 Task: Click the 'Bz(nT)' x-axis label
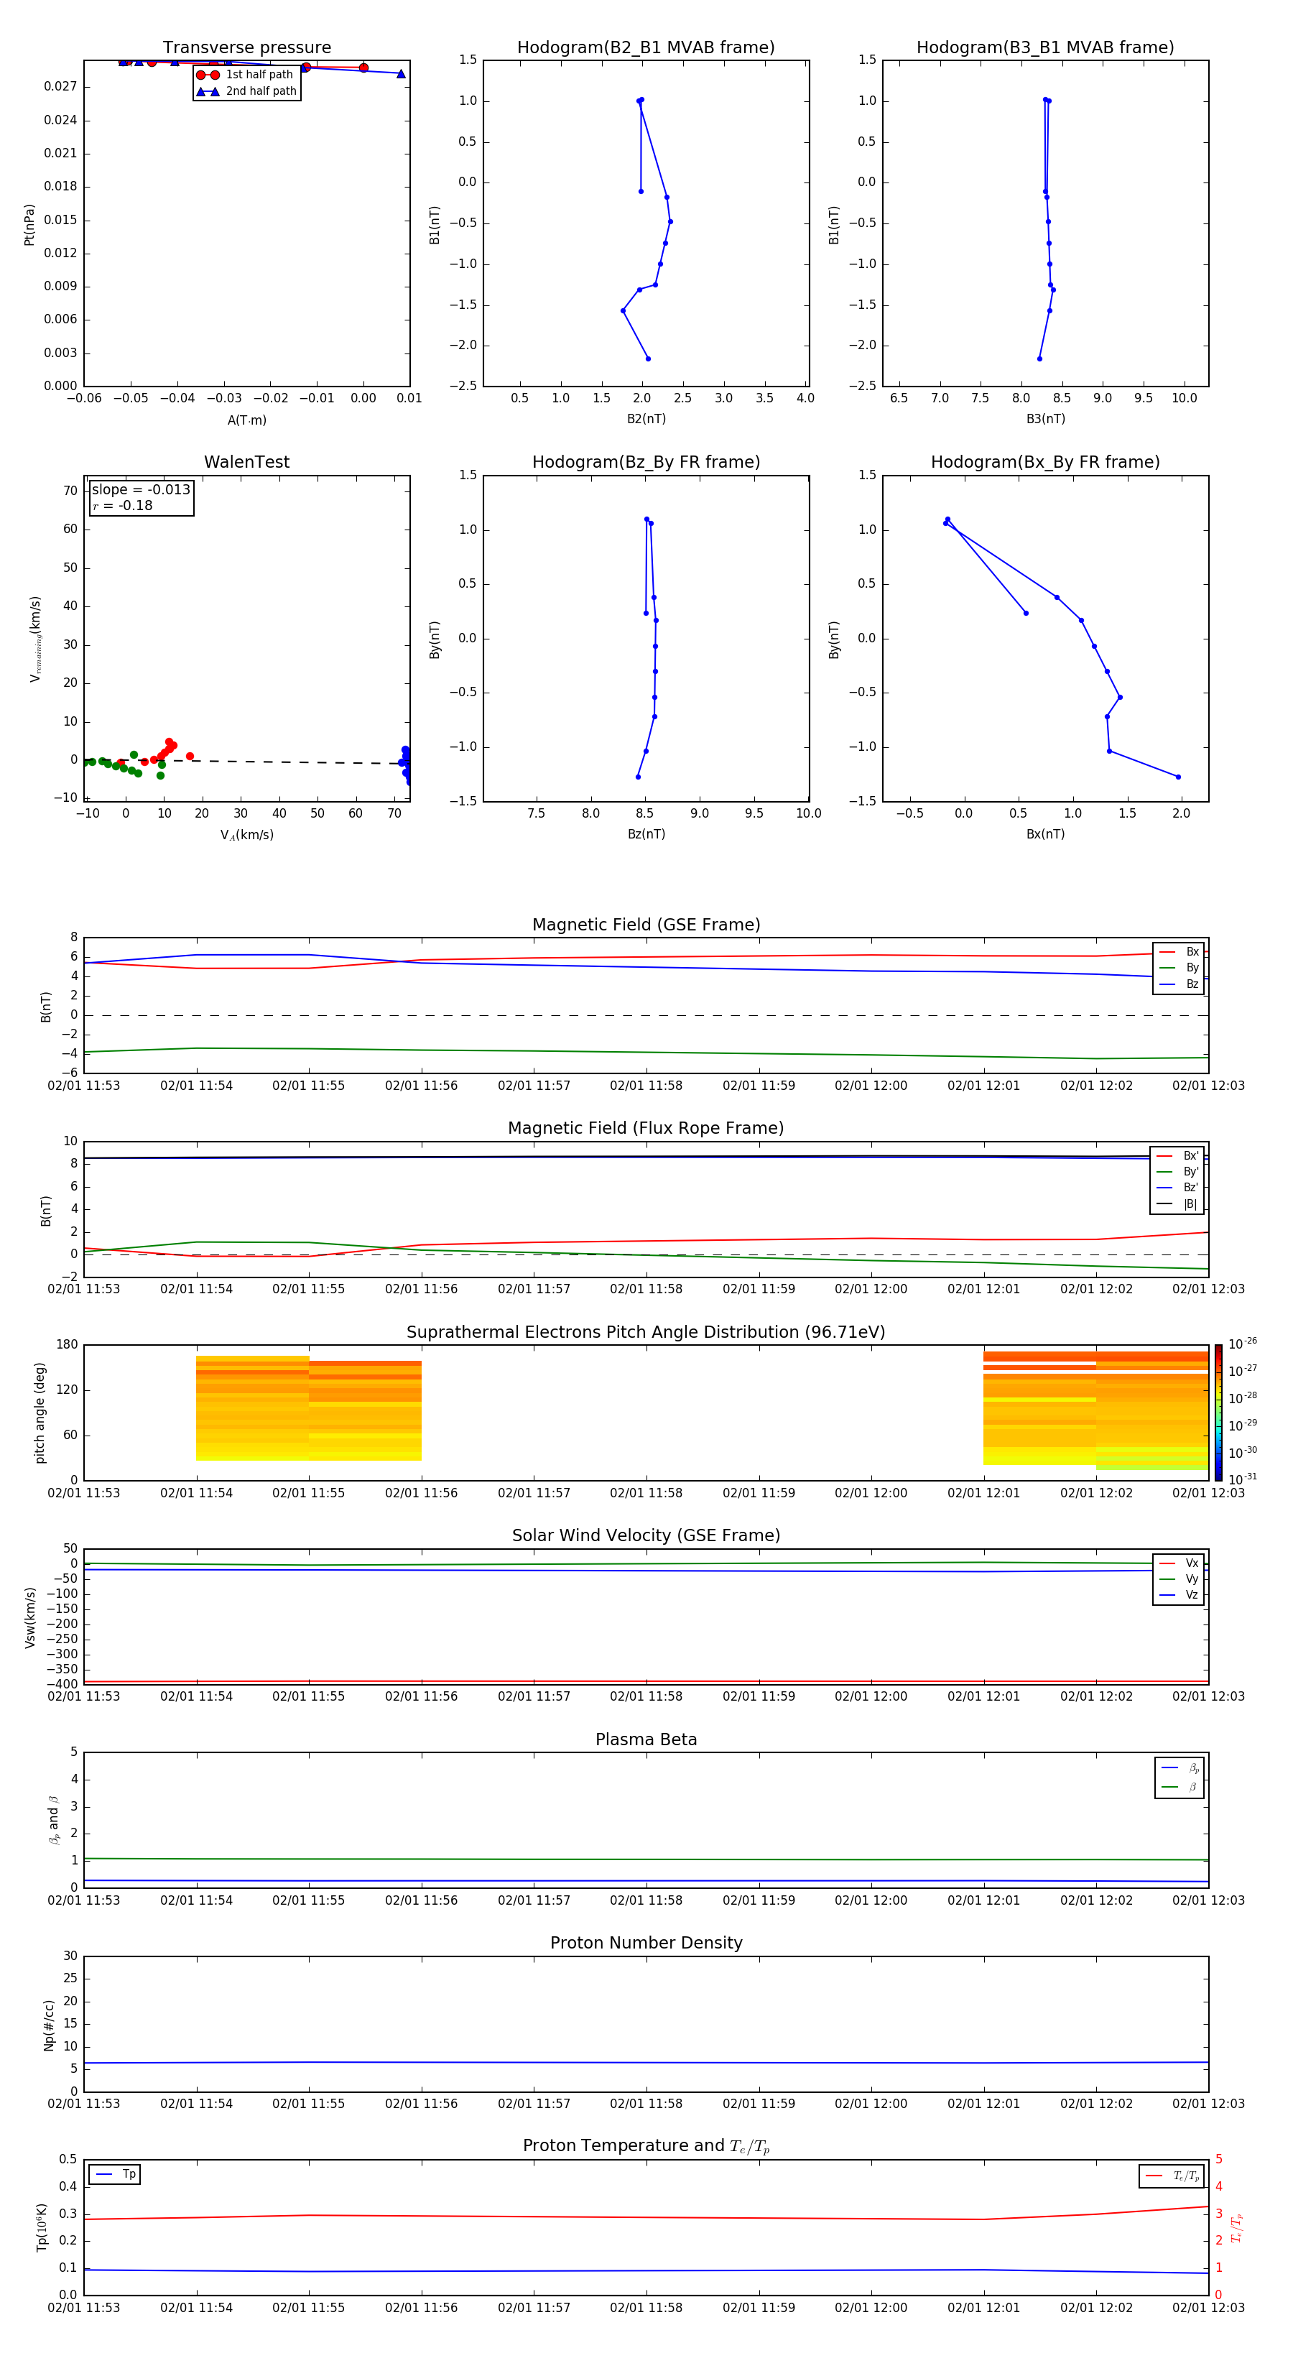(x=646, y=835)
